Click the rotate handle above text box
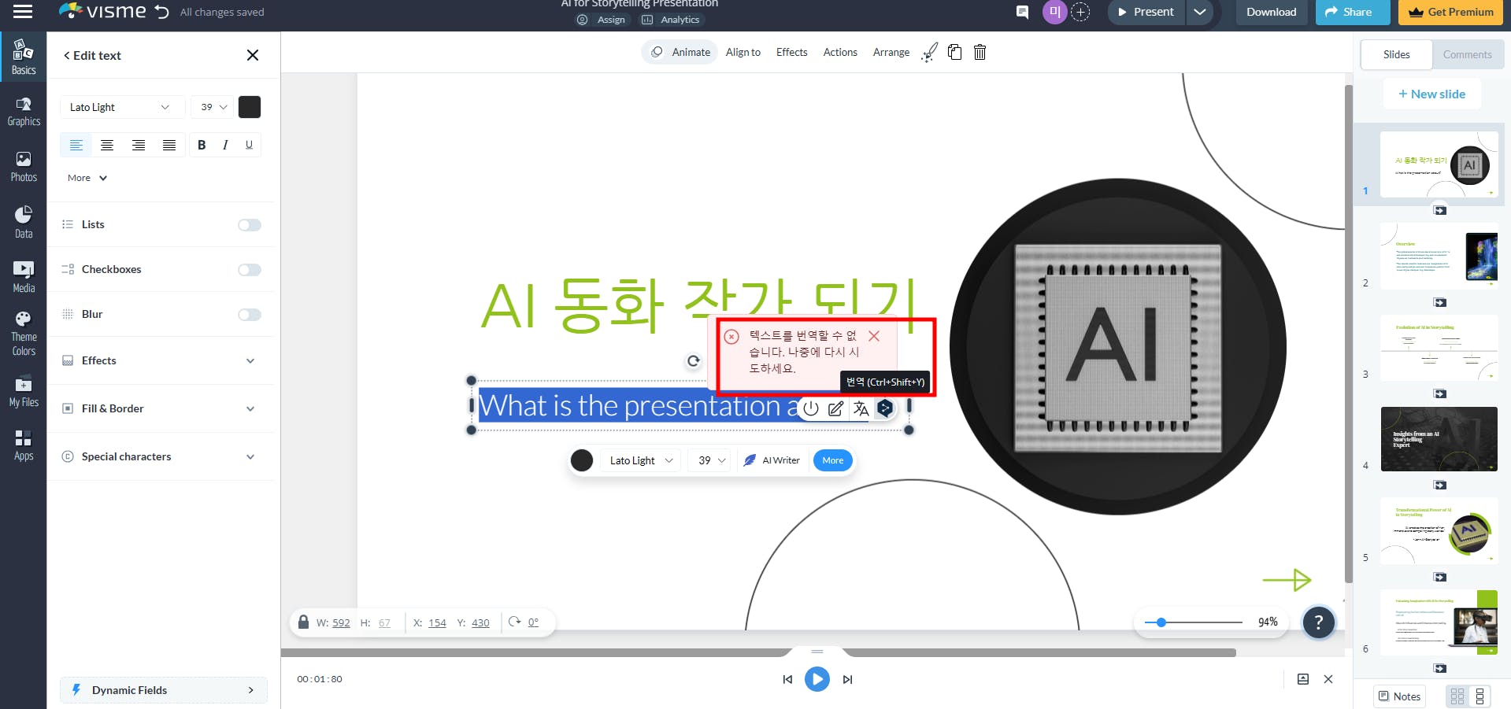The height and width of the screenshot is (709, 1511). pyautogui.click(x=694, y=361)
